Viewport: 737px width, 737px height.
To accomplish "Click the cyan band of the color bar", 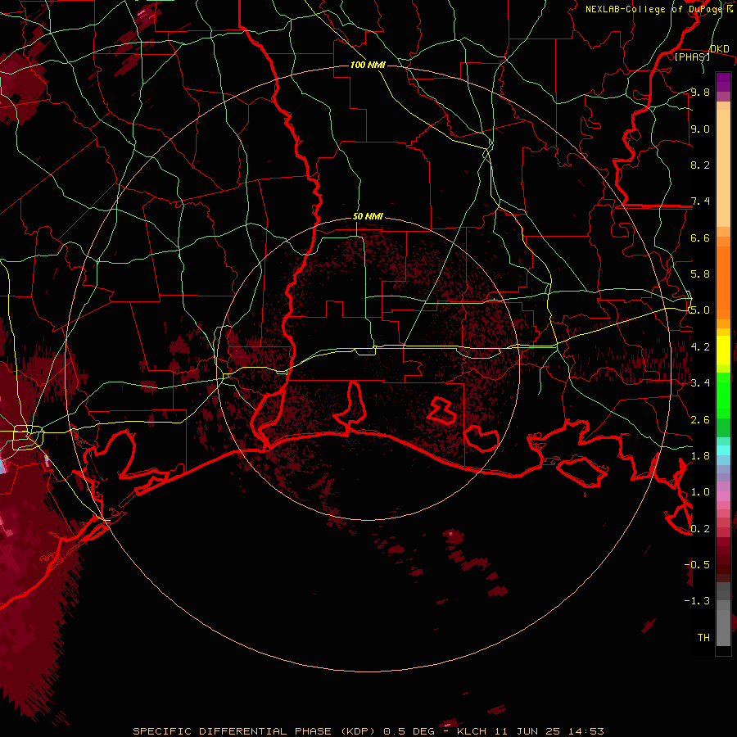I will pos(723,450).
